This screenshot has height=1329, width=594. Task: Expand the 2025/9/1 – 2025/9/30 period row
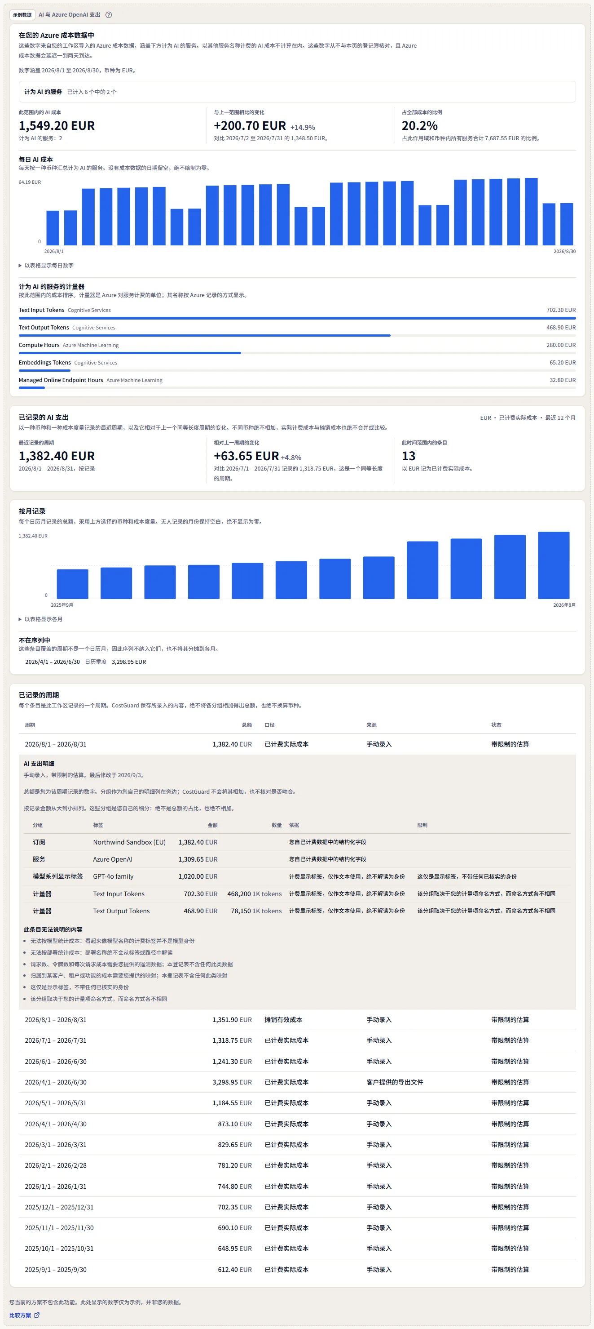point(297,1269)
